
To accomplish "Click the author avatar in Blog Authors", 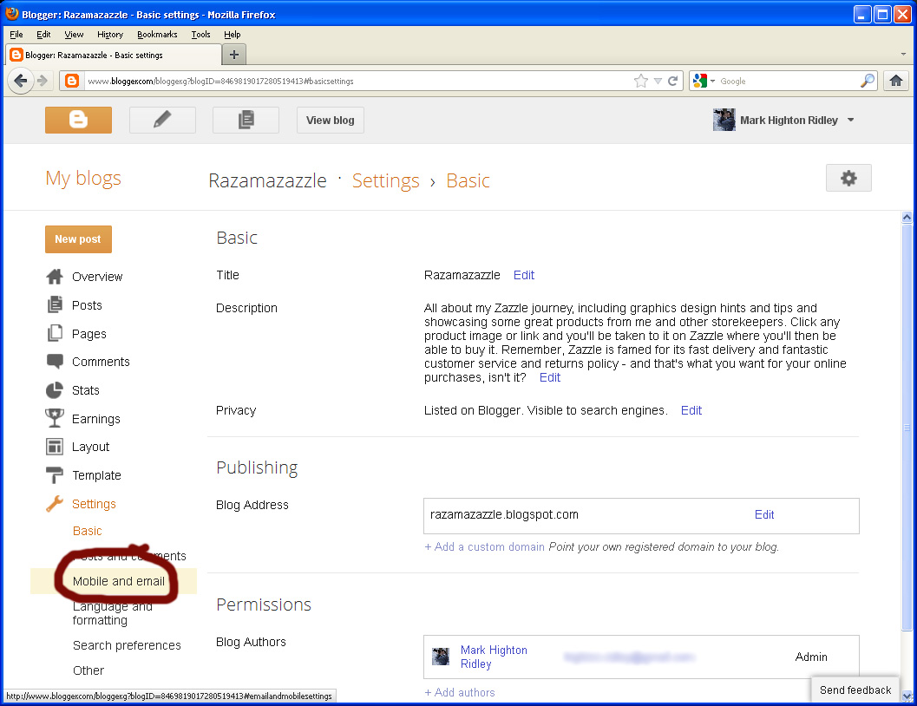I will (441, 657).
